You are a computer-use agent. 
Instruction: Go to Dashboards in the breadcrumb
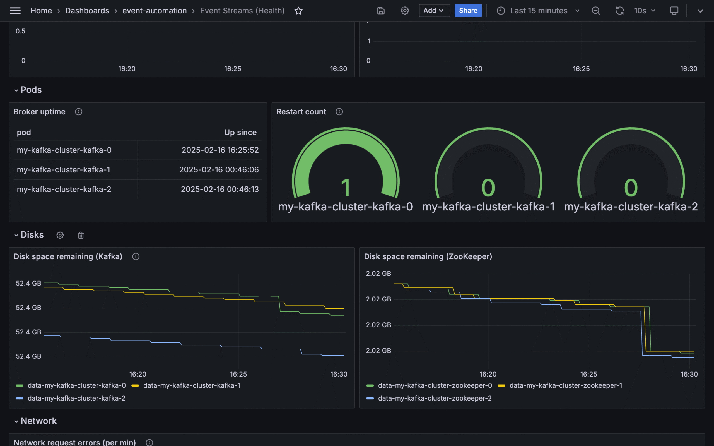(x=87, y=11)
